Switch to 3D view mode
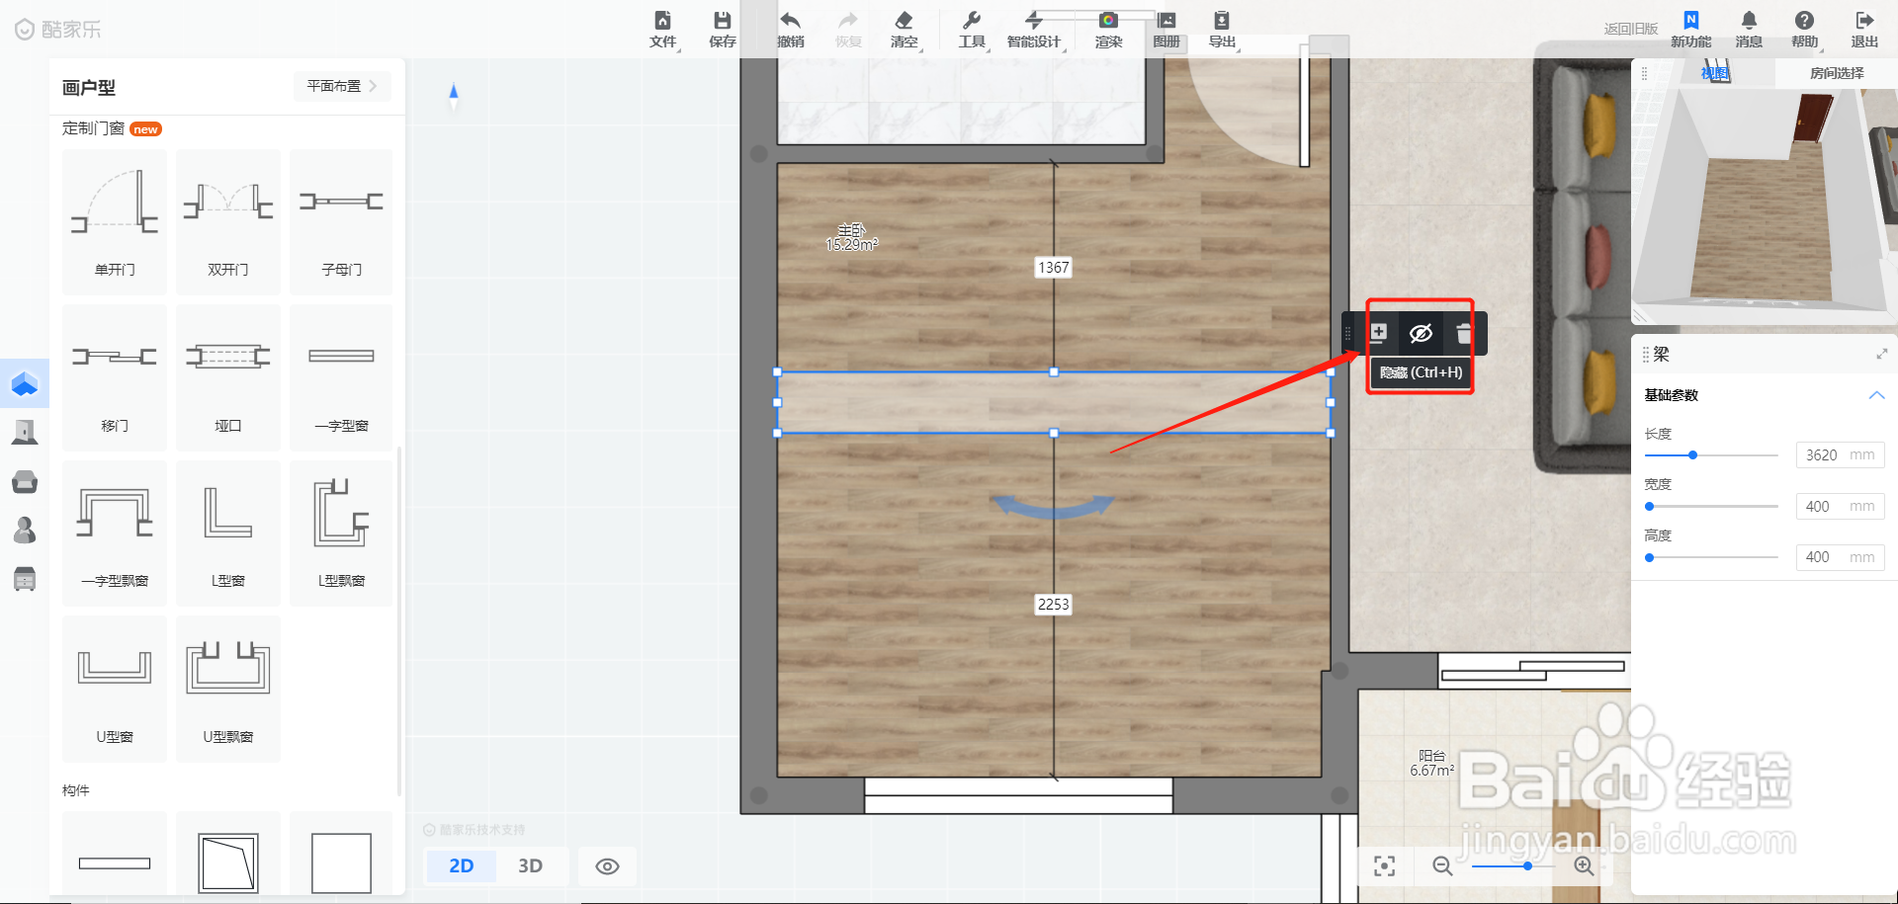1898x904 pixels. click(x=531, y=866)
